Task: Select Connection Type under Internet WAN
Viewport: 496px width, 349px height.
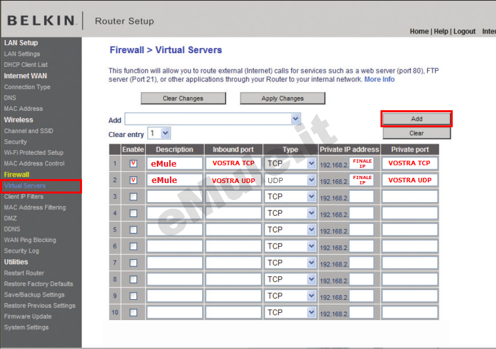Action: pos(27,87)
